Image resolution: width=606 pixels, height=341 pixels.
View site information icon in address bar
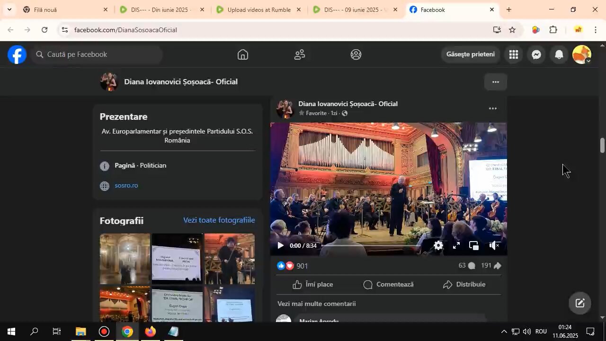(x=65, y=30)
